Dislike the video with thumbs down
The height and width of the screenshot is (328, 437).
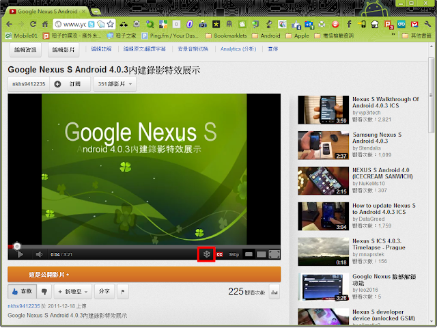(x=44, y=292)
